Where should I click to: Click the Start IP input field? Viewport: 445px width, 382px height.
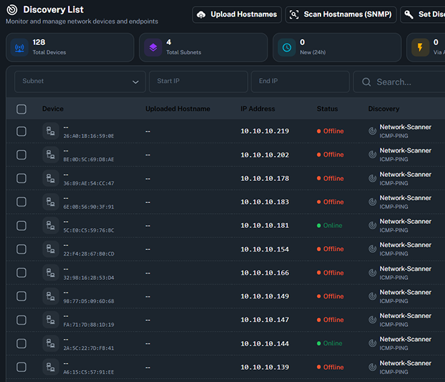coord(199,81)
